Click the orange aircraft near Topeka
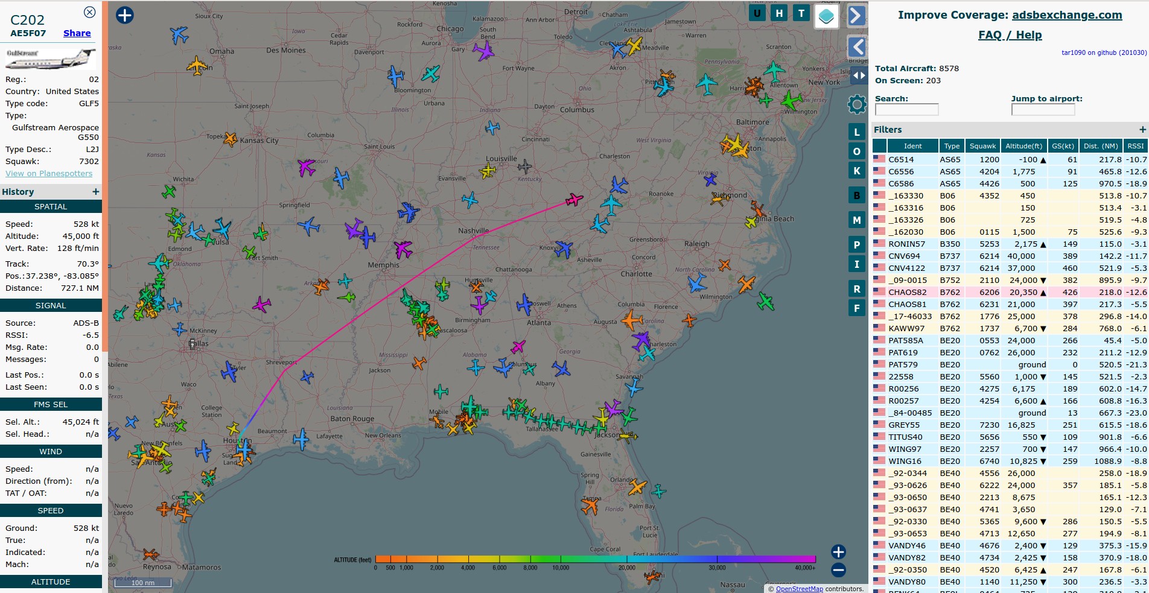The width and height of the screenshot is (1149, 593). (231, 139)
